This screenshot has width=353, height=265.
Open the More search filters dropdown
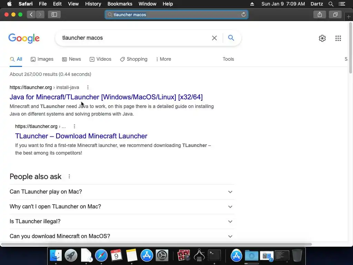164,59
